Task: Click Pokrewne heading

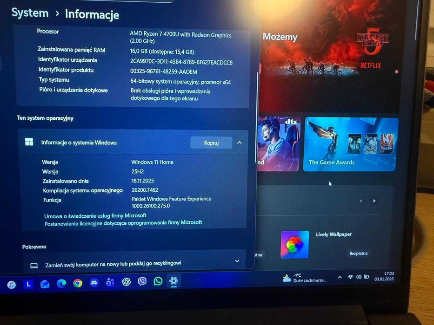Action: coord(34,247)
